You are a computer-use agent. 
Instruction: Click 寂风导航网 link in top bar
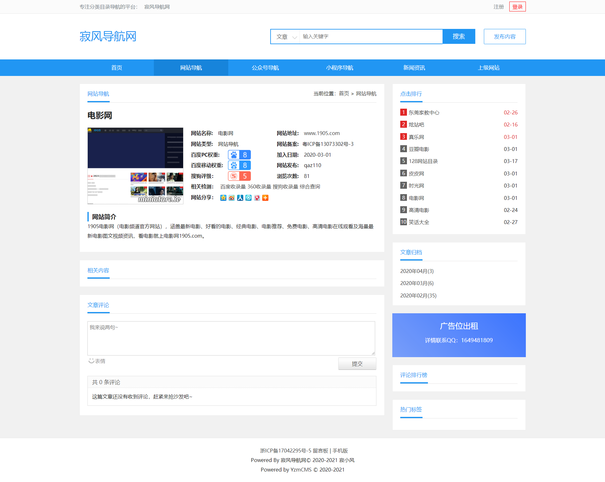[x=157, y=7]
